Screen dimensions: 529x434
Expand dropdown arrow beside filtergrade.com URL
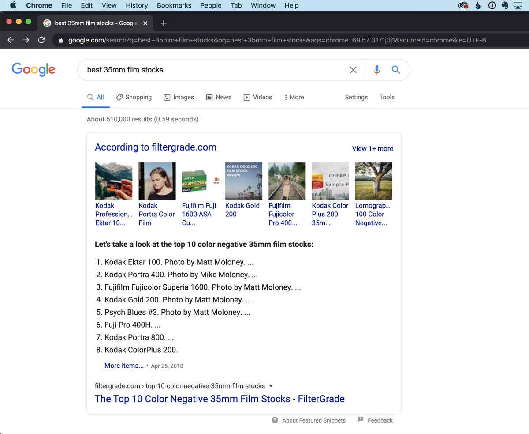[271, 386]
